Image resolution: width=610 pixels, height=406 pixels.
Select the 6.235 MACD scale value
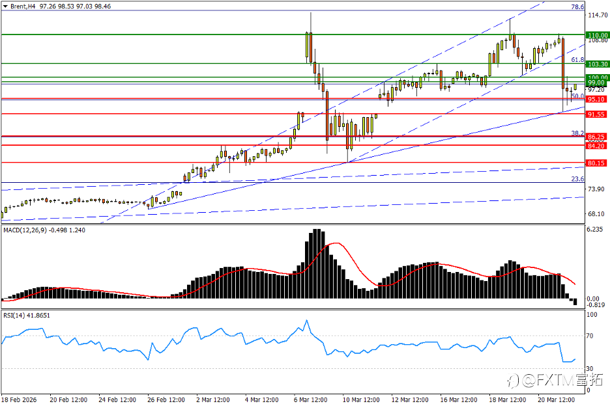click(x=594, y=229)
